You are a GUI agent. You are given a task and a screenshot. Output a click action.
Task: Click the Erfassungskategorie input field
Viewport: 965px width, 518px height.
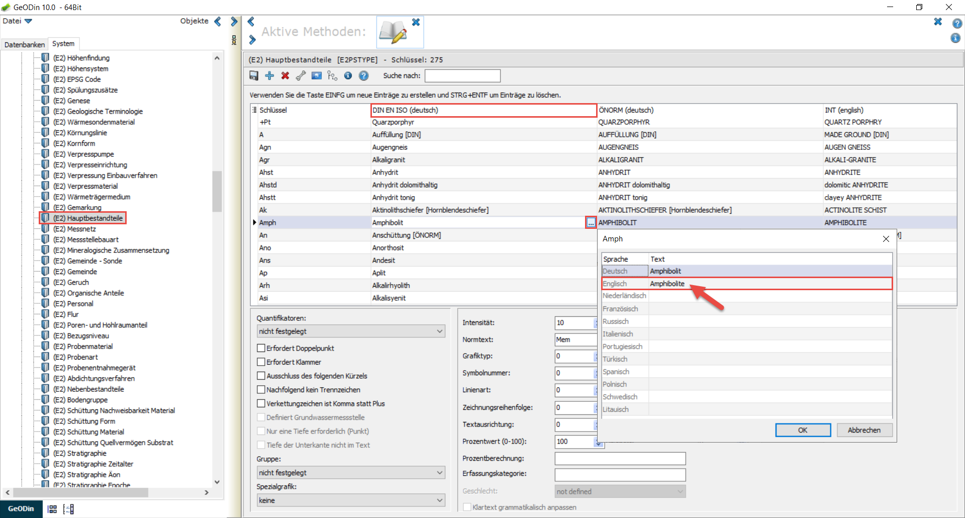click(620, 475)
